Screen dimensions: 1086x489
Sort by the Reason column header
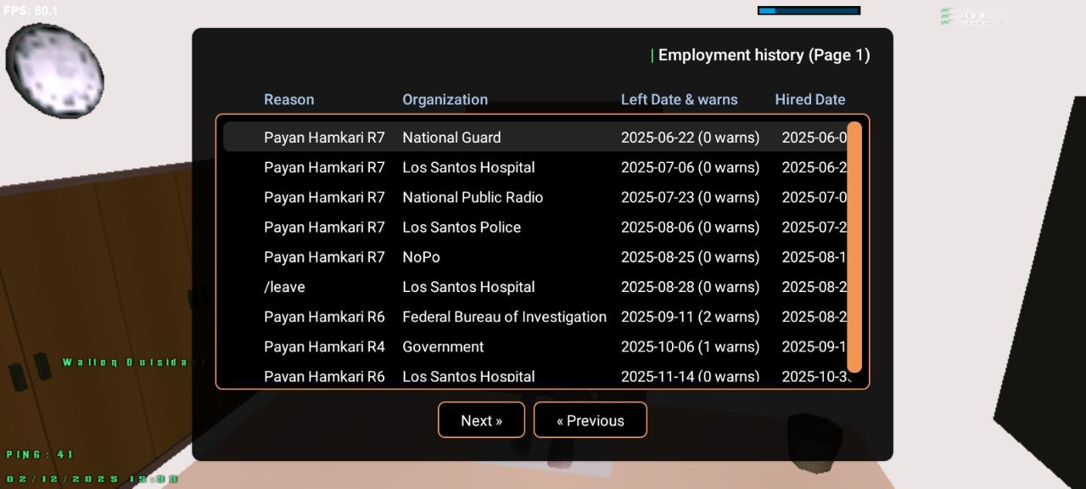pos(288,99)
